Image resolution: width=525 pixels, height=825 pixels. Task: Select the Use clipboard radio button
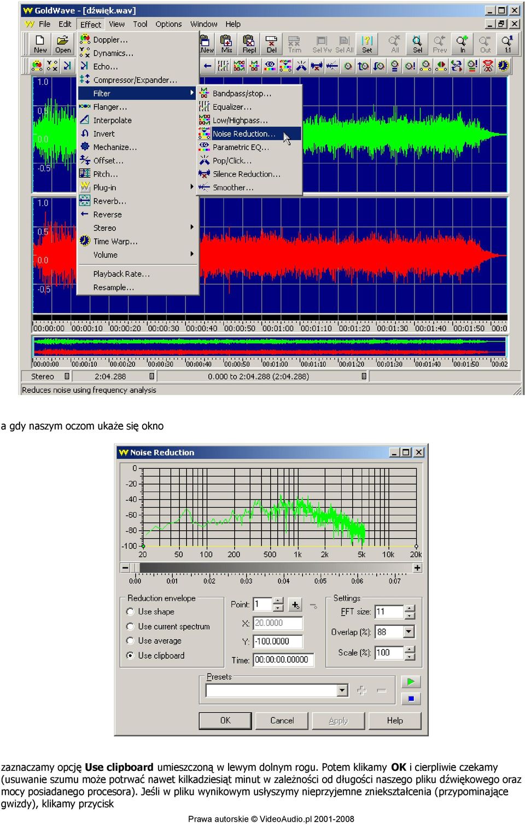click(x=130, y=655)
